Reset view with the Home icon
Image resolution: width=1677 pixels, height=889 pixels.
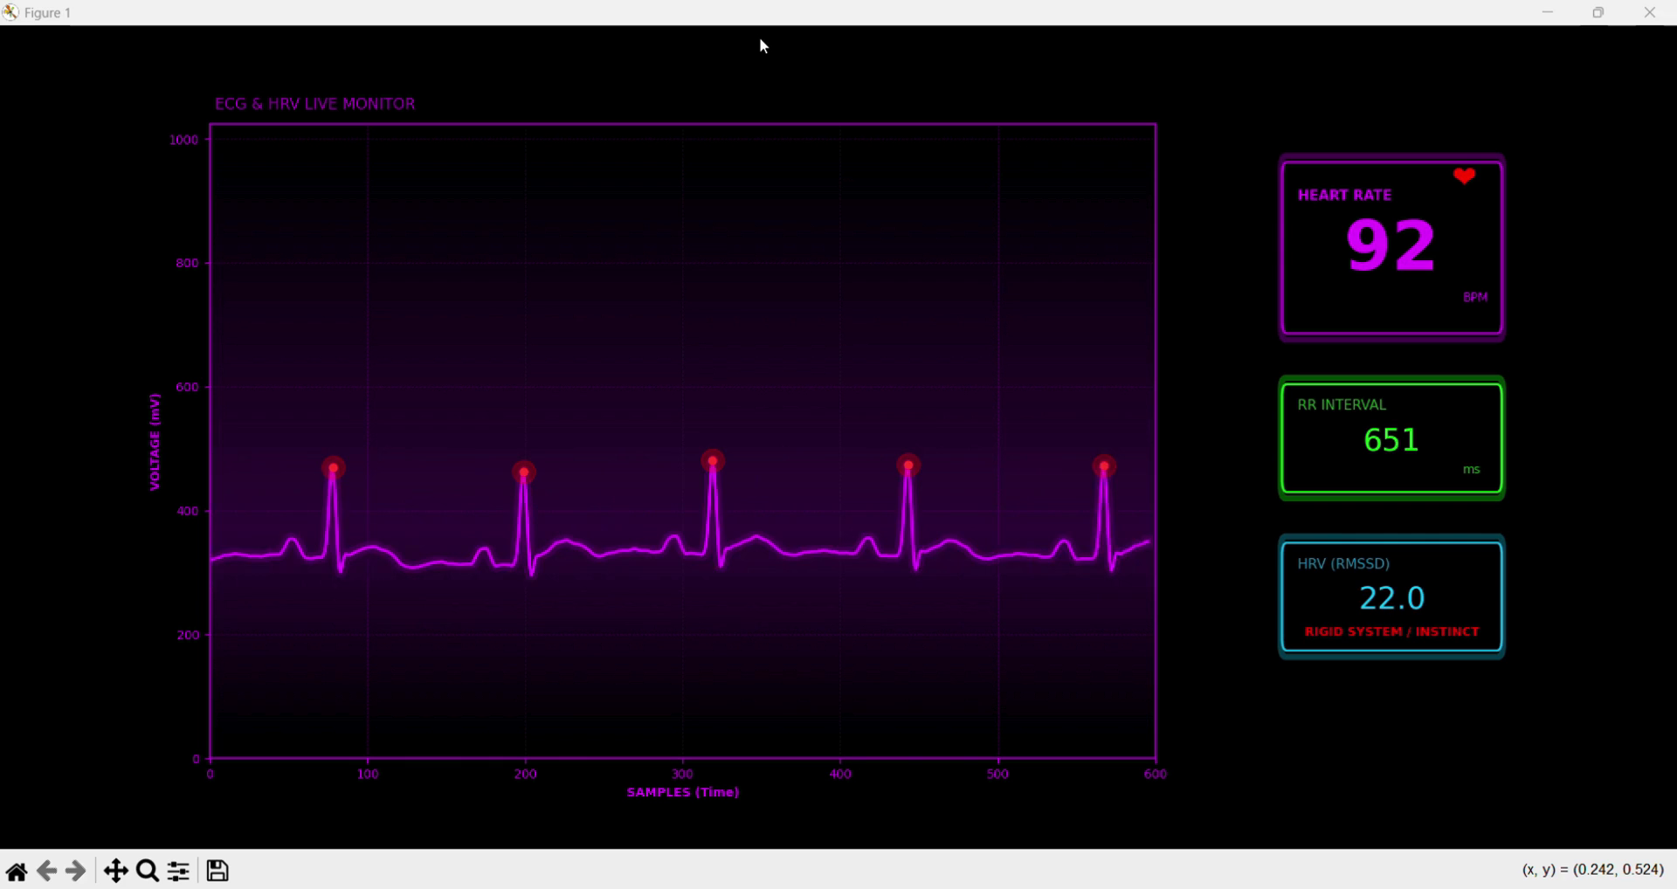pos(16,871)
